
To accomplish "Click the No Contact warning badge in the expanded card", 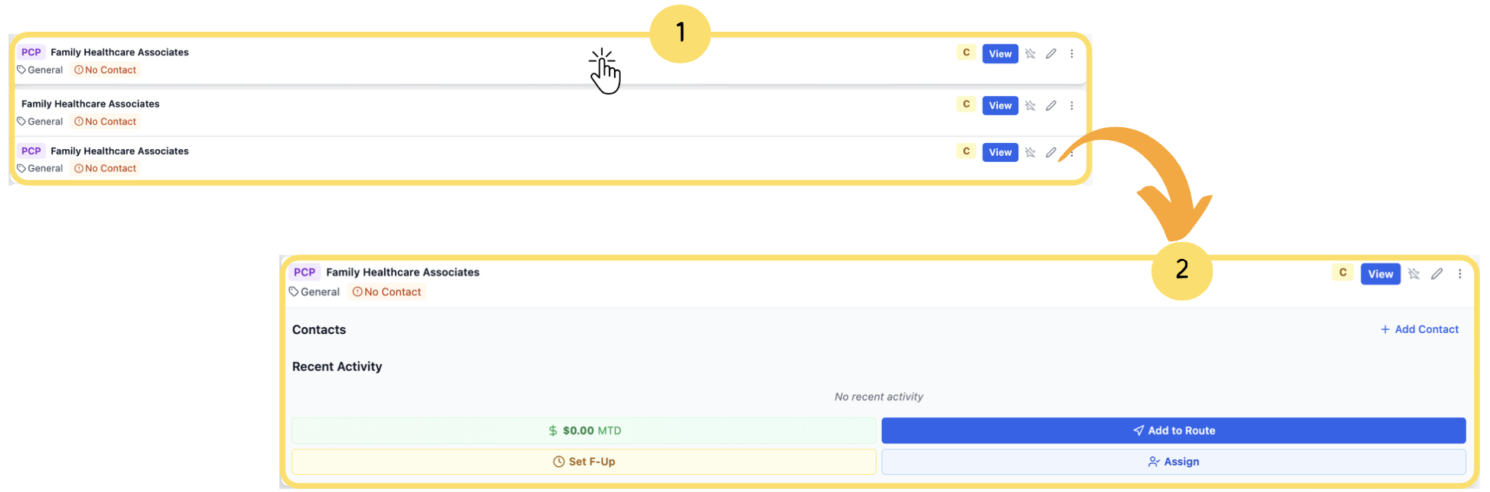I will pyautogui.click(x=387, y=292).
